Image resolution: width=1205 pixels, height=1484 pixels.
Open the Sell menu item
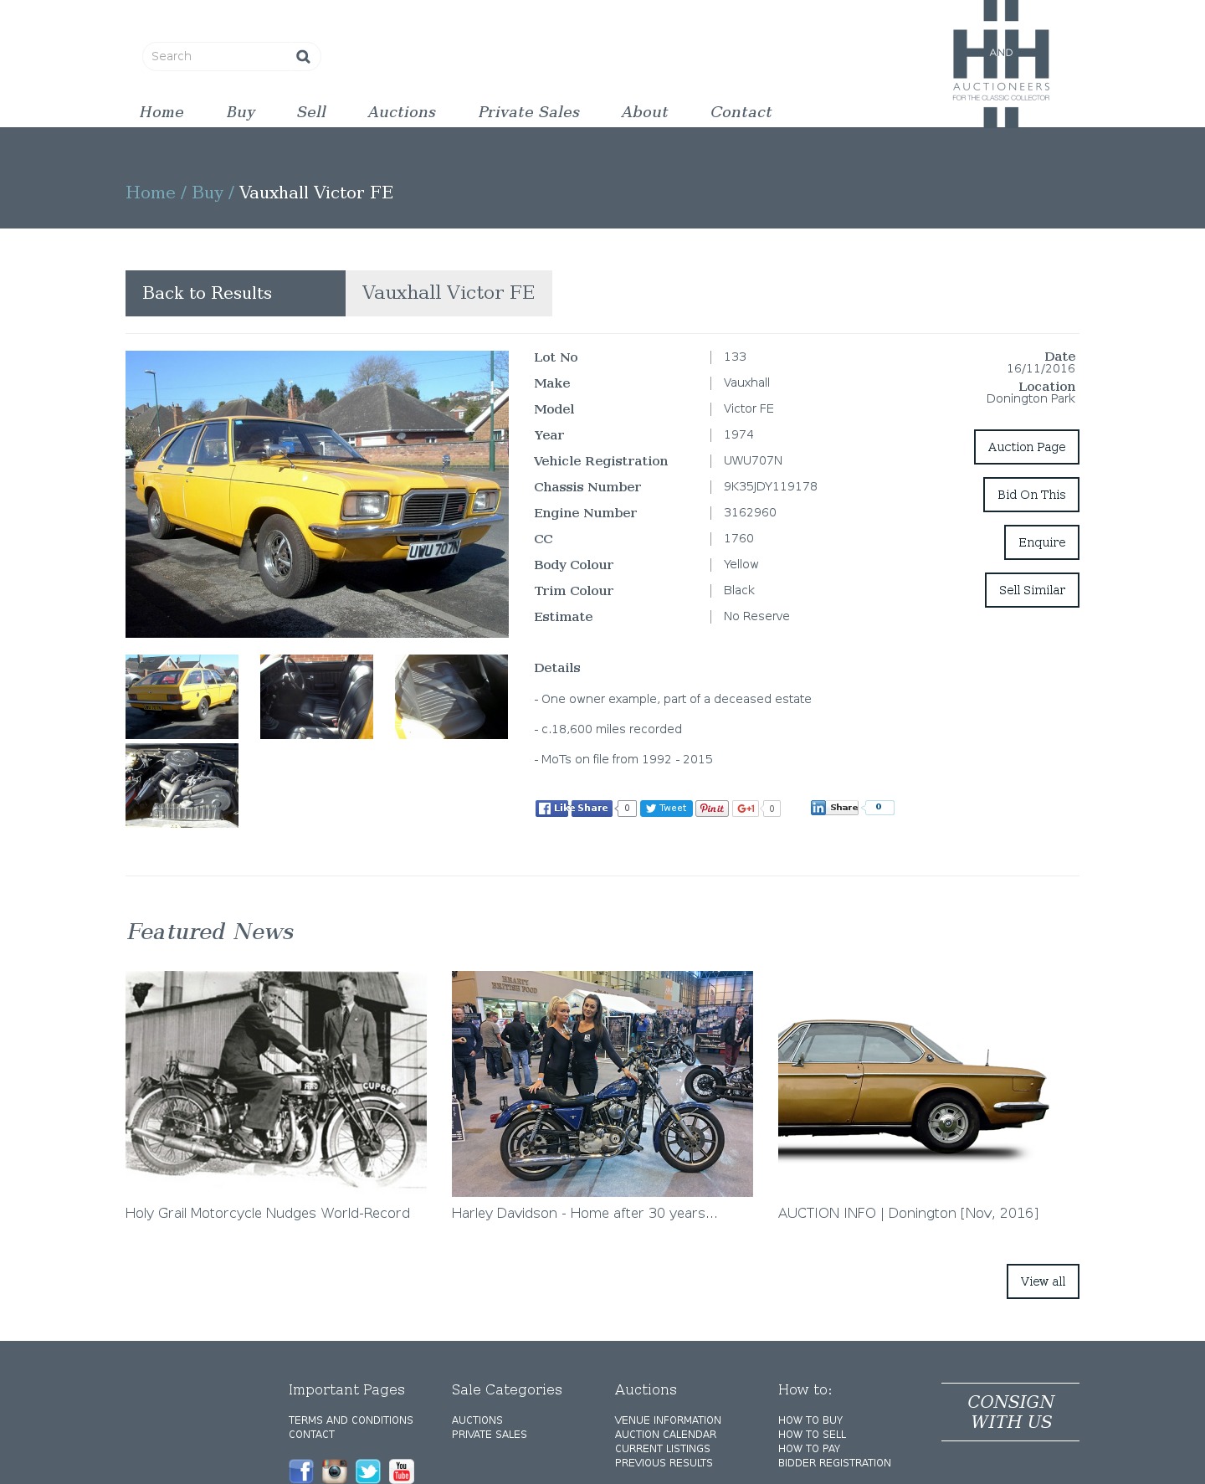[311, 112]
